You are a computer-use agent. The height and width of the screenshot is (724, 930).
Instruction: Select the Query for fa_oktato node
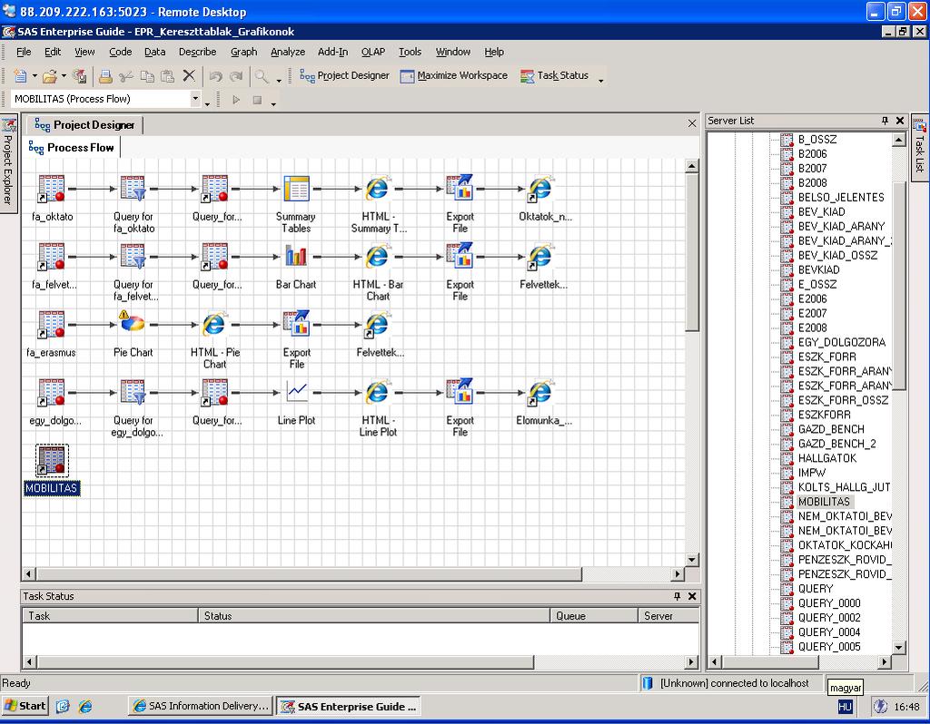(133, 189)
